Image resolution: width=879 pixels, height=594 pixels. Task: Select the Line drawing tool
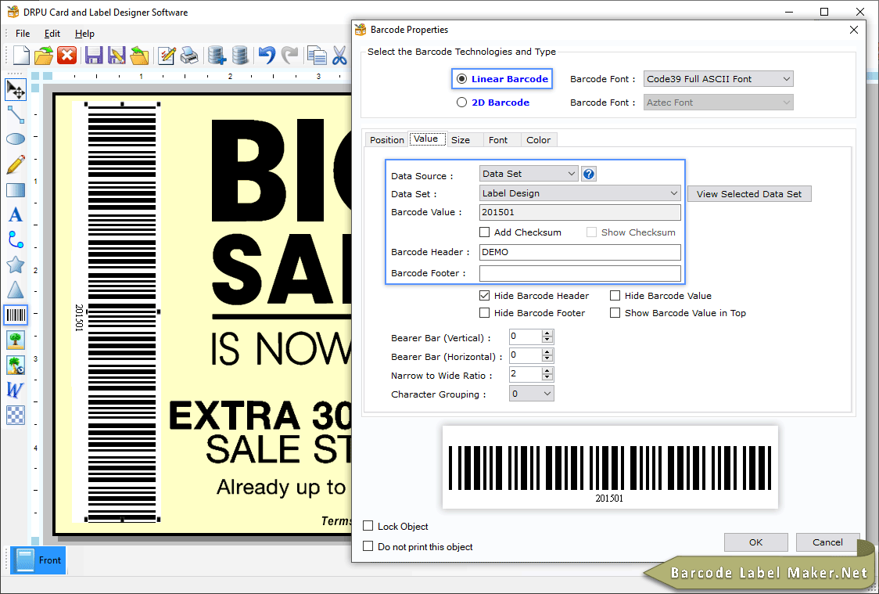click(16, 114)
